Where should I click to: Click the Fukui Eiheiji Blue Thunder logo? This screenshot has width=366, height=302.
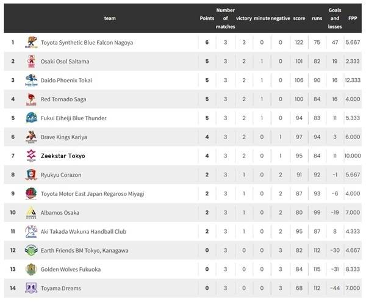[x=31, y=118]
